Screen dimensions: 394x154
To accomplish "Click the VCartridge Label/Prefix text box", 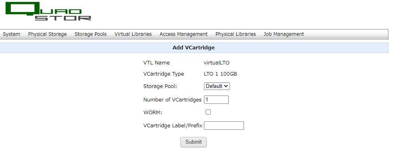I will click(x=224, y=125).
